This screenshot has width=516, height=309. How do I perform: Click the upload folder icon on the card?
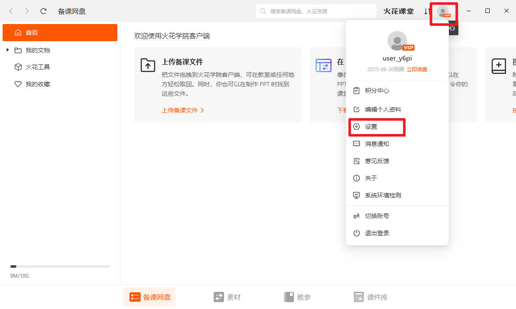point(148,65)
